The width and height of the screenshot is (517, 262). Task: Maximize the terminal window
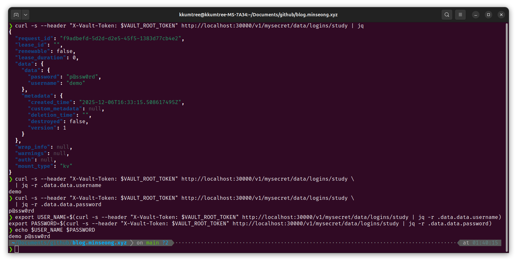489,15
